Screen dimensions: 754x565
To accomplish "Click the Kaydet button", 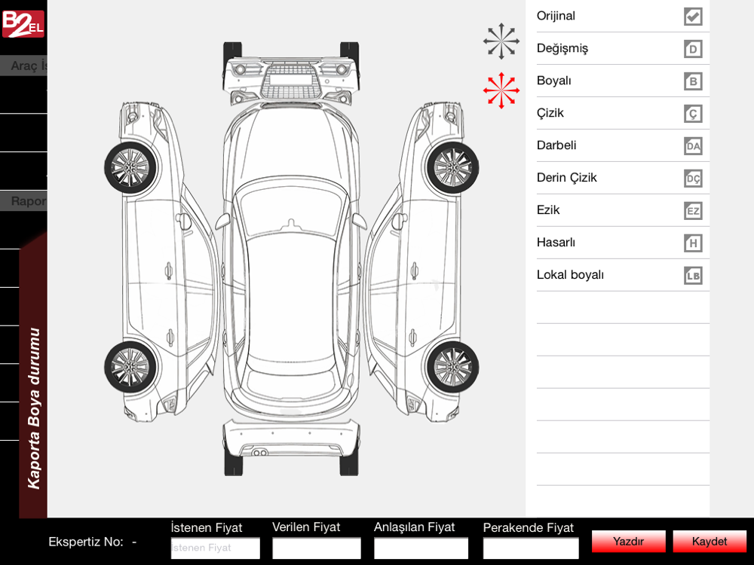I will (x=710, y=542).
